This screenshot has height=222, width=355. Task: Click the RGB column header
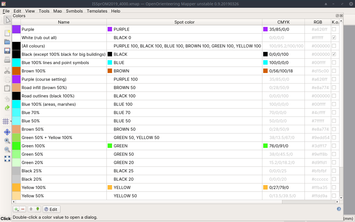click(318, 22)
